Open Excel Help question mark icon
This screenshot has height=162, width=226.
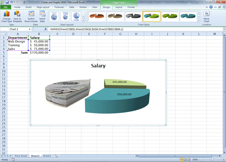click(x=211, y=7)
